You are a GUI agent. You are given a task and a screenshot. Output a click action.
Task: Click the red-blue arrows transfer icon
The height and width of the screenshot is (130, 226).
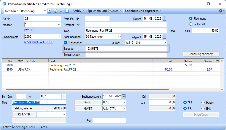[x=61, y=11]
